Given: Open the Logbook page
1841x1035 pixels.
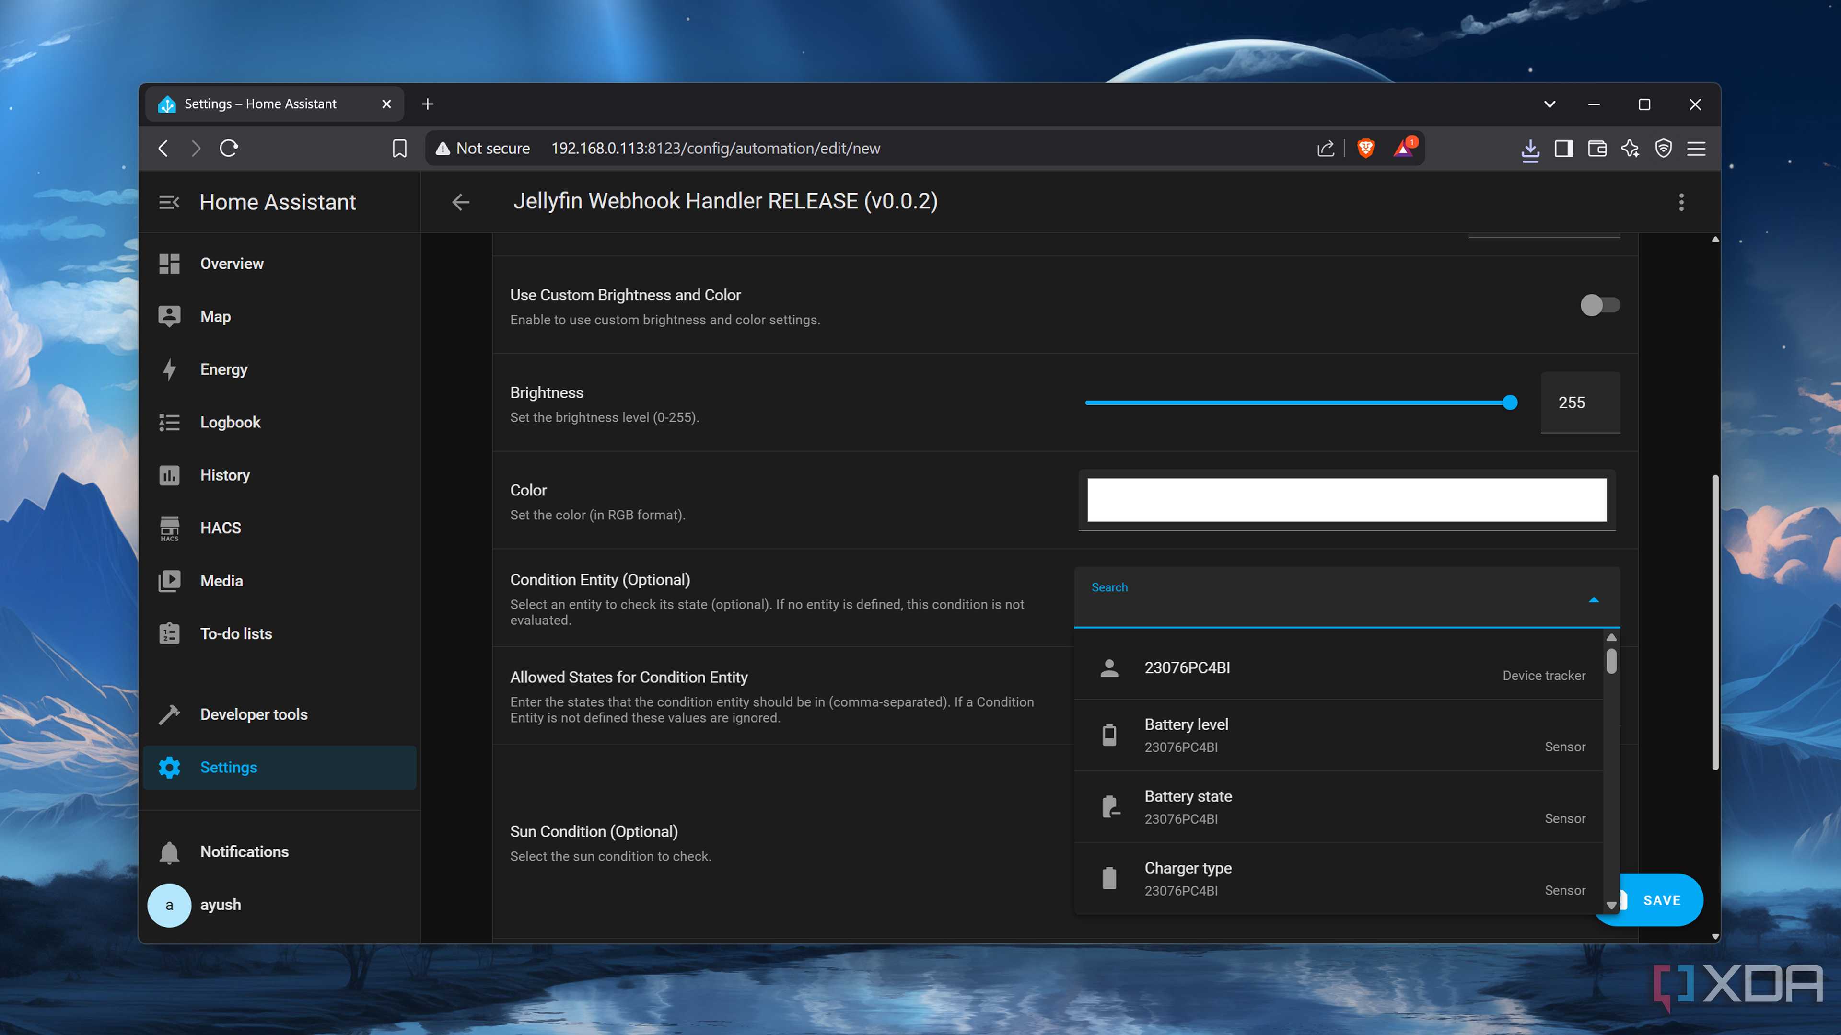Looking at the screenshot, I should click(x=280, y=422).
